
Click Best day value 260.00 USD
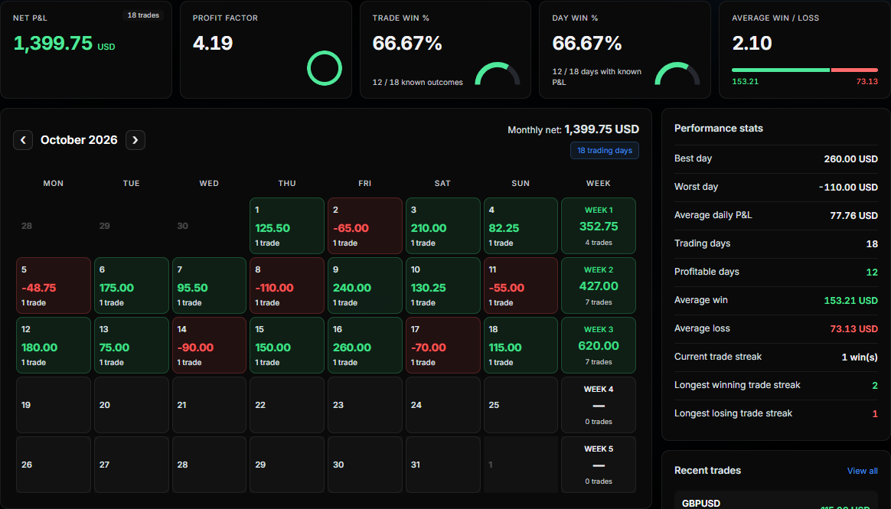[x=850, y=159]
